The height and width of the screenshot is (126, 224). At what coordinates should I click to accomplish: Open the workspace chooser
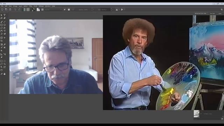pyautogui.click(x=222, y=9)
